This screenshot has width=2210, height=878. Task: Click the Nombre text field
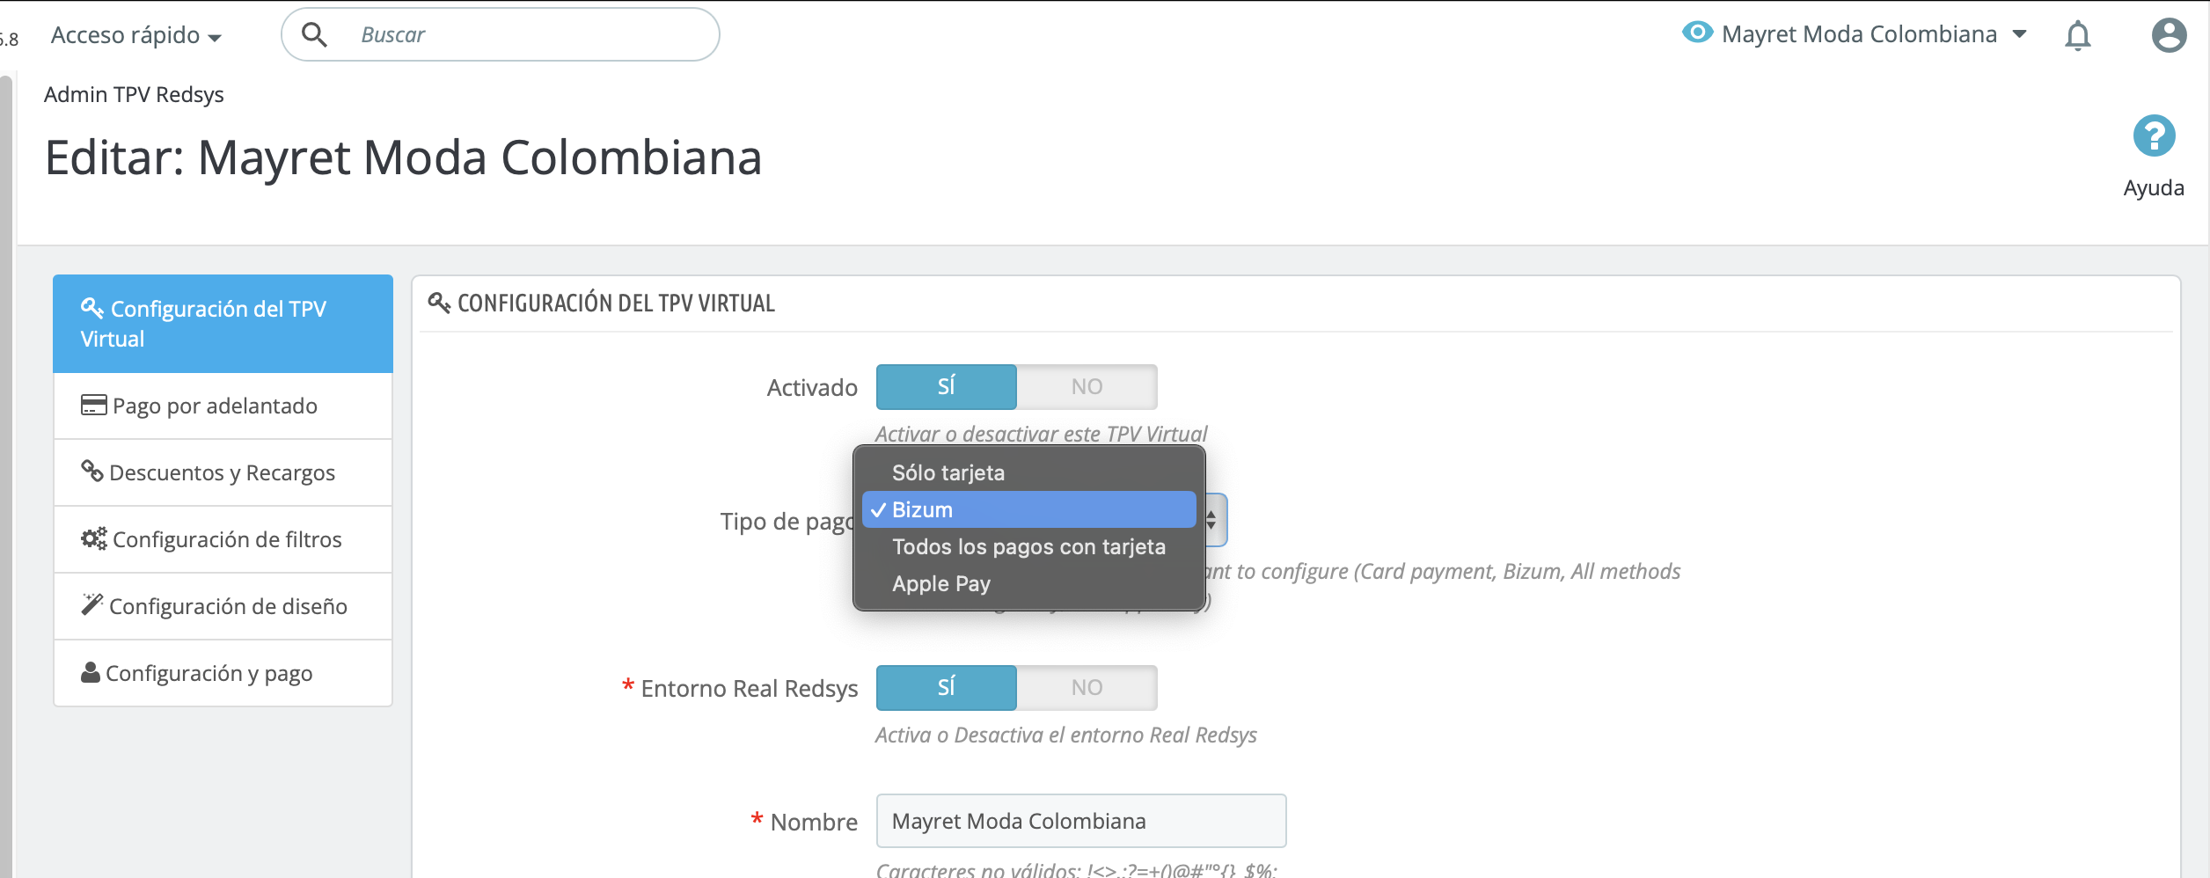click(x=1080, y=821)
